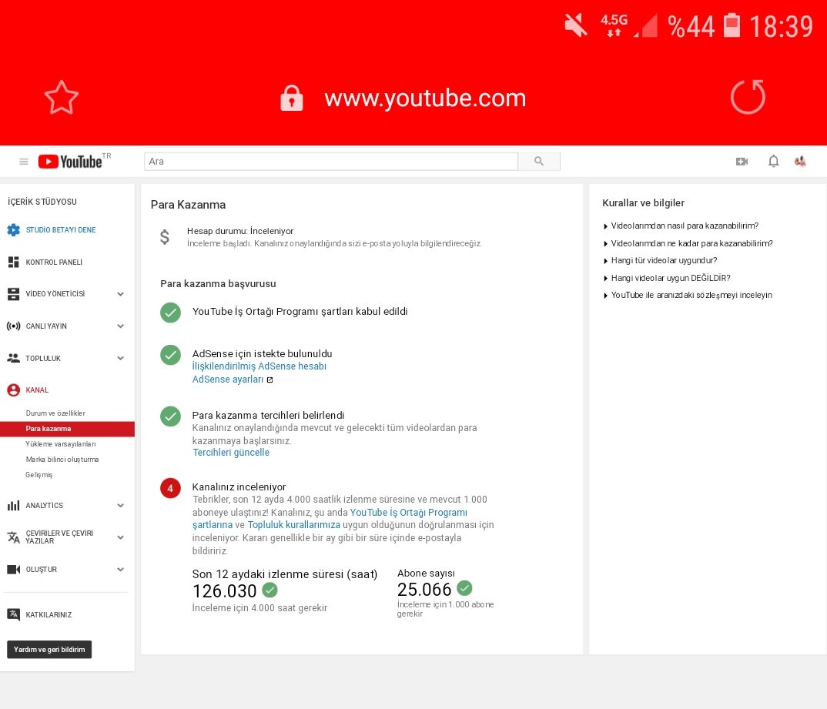Image resolution: width=827 pixels, height=709 pixels.
Task: Click checkmark beside AdSense için istekte bulunuldu
Action: click(170, 356)
